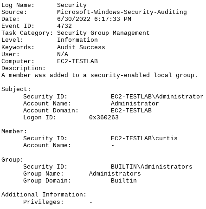Click the Subject section heading

coord(16,89)
